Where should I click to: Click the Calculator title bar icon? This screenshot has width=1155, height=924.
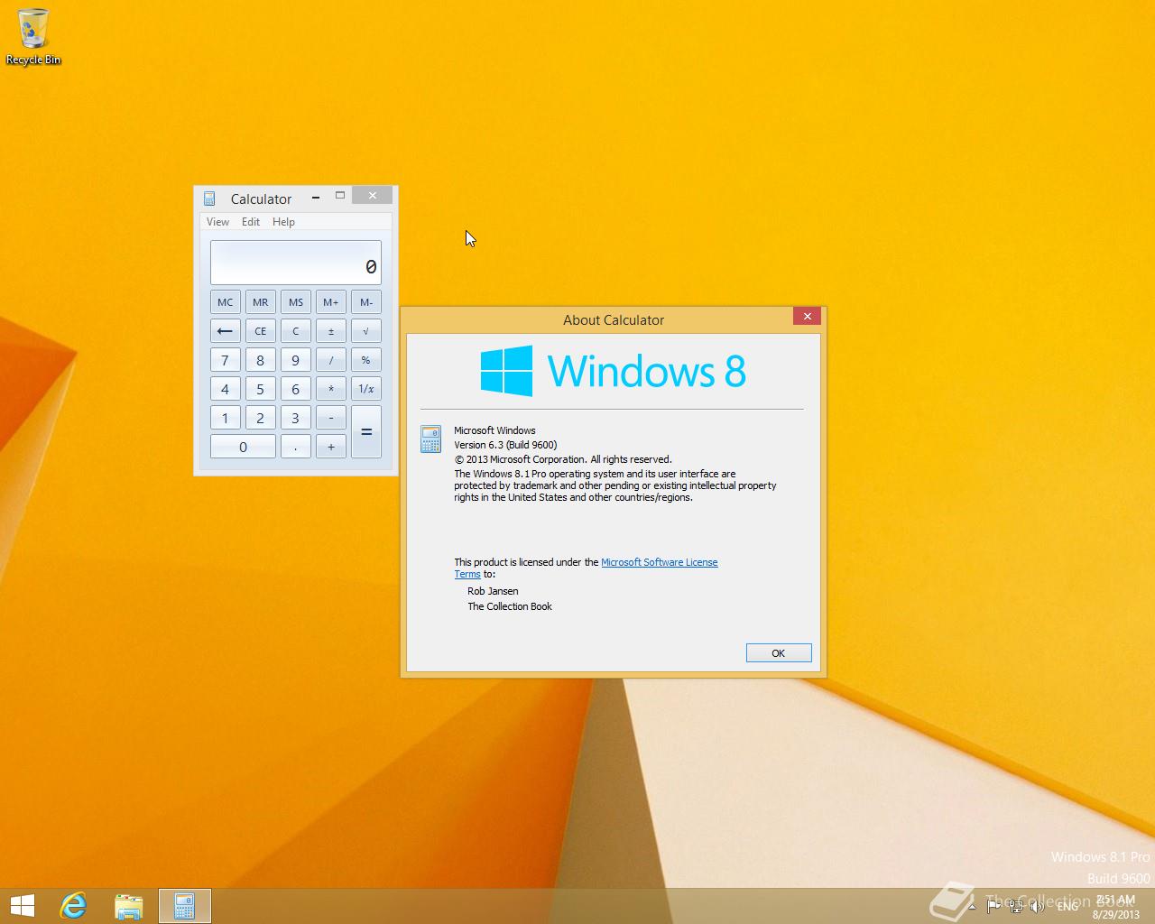[x=209, y=199]
